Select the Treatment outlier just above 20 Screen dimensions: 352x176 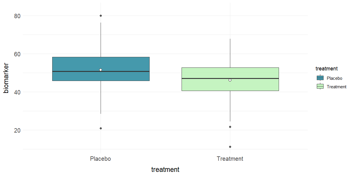(230, 127)
